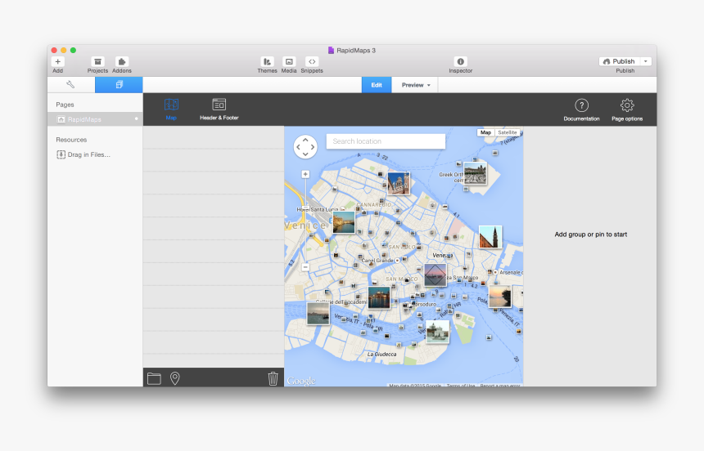Open the Projects toolbar icon
The width and height of the screenshot is (704, 451).
[x=97, y=61]
